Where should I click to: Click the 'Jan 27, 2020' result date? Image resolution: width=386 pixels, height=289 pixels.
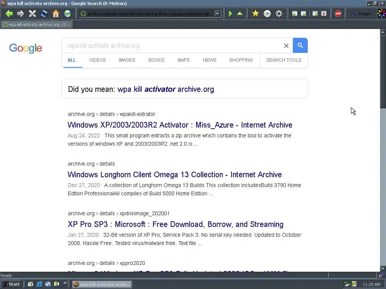click(x=83, y=235)
